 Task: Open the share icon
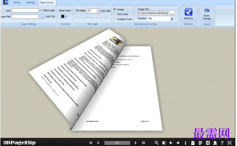(208, 143)
